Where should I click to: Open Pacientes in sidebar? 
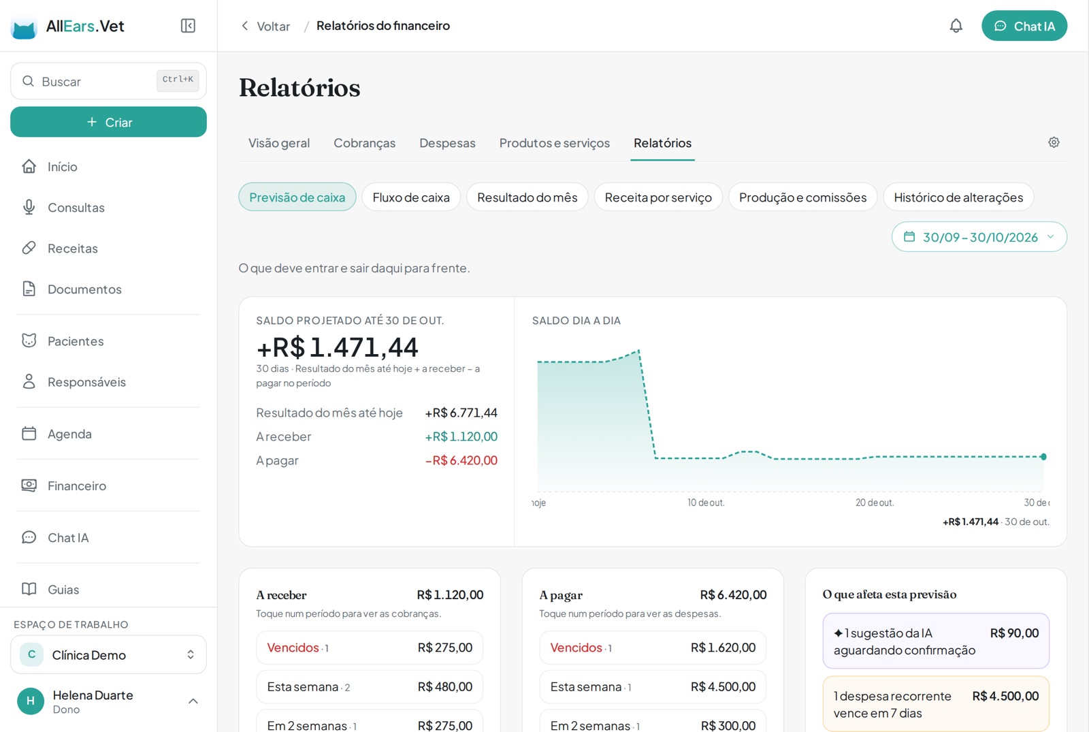coord(109,341)
